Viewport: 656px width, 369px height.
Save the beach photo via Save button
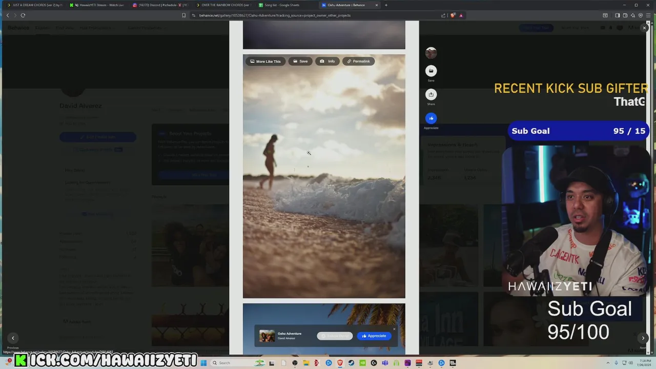[300, 61]
